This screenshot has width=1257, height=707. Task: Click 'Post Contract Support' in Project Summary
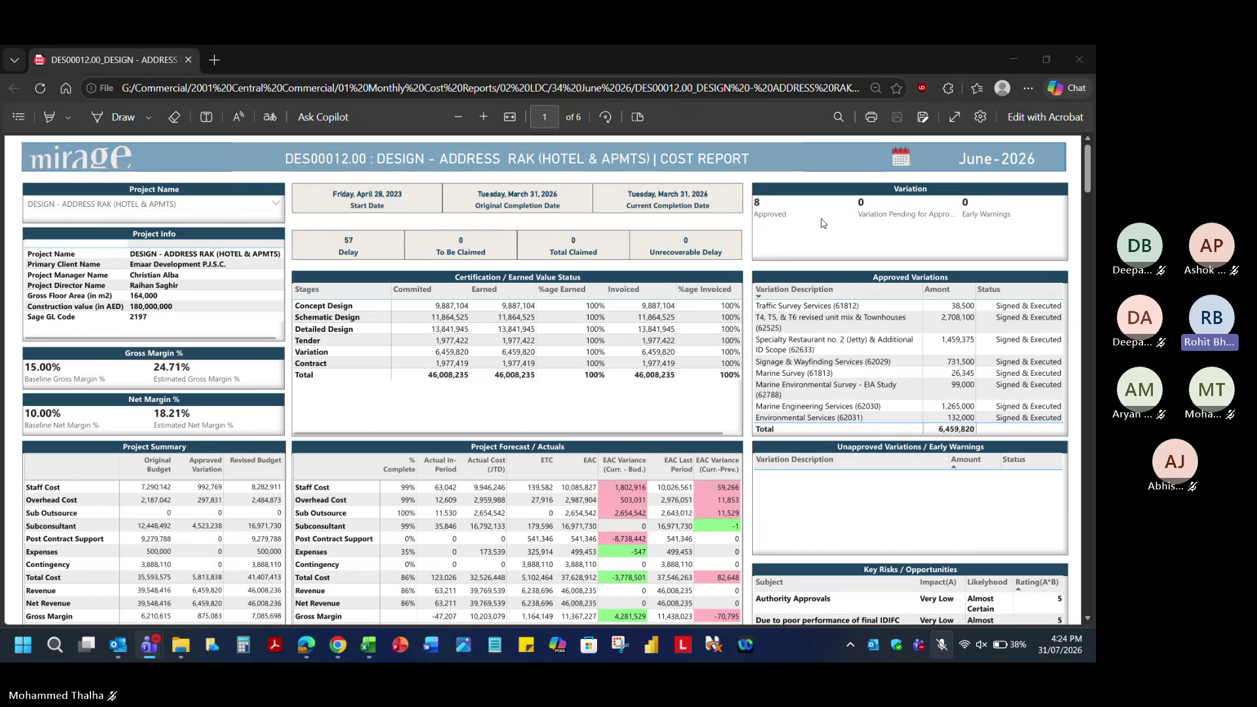(65, 539)
